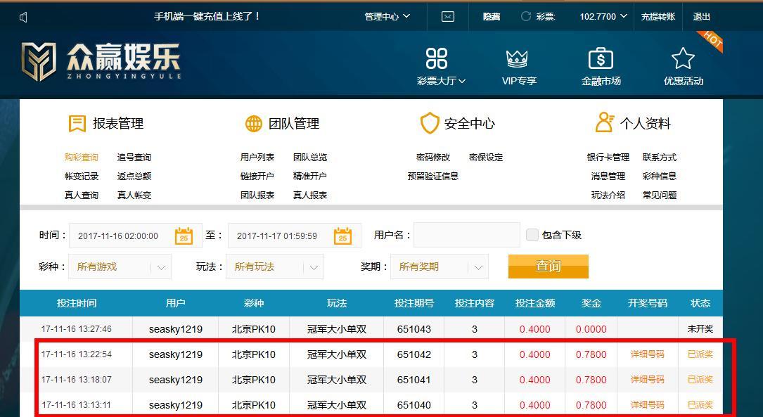This screenshot has width=763, height=417.
Task: Click the orange 查询 button
Action: coord(549,266)
